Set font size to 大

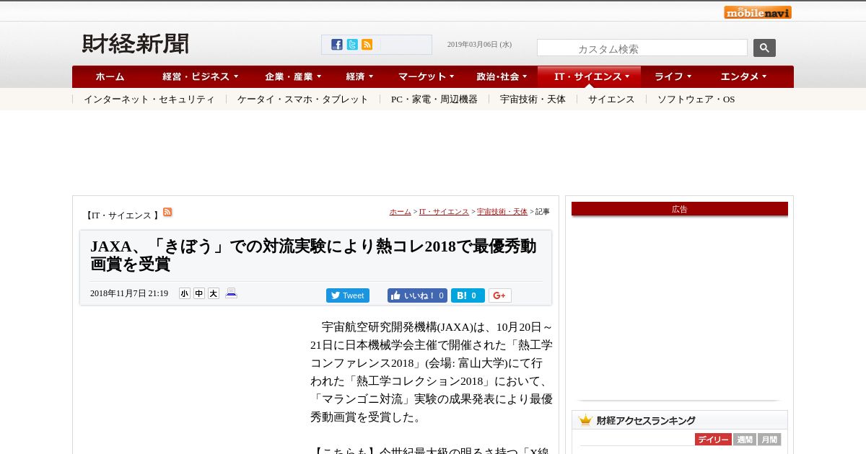pyautogui.click(x=214, y=293)
